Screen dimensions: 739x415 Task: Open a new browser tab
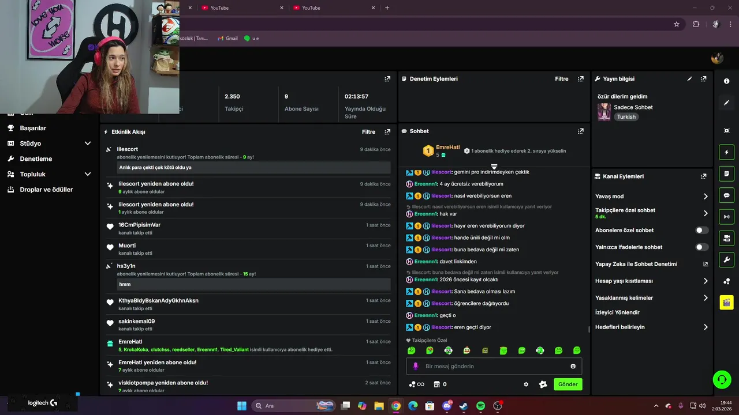point(387,7)
